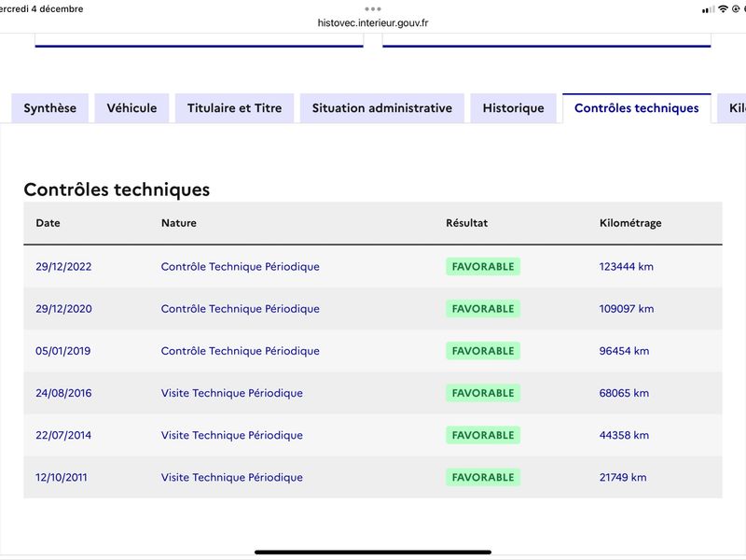Open the partially visible Kilométrage tab
Image resolution: width=746 pixels, height=560 pixels.
pos(732,108)
